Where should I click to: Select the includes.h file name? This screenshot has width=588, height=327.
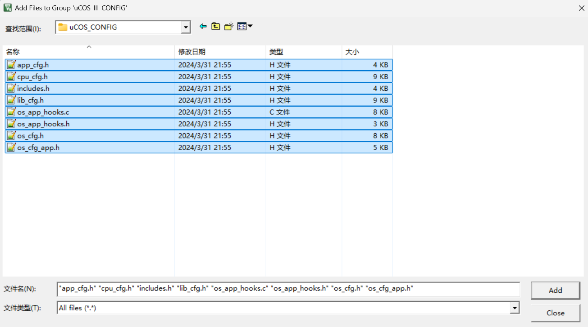pos(33,88)
